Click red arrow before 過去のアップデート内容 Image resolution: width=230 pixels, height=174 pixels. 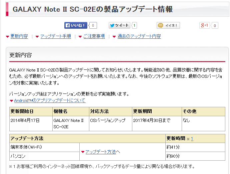(x=114, y=37)
